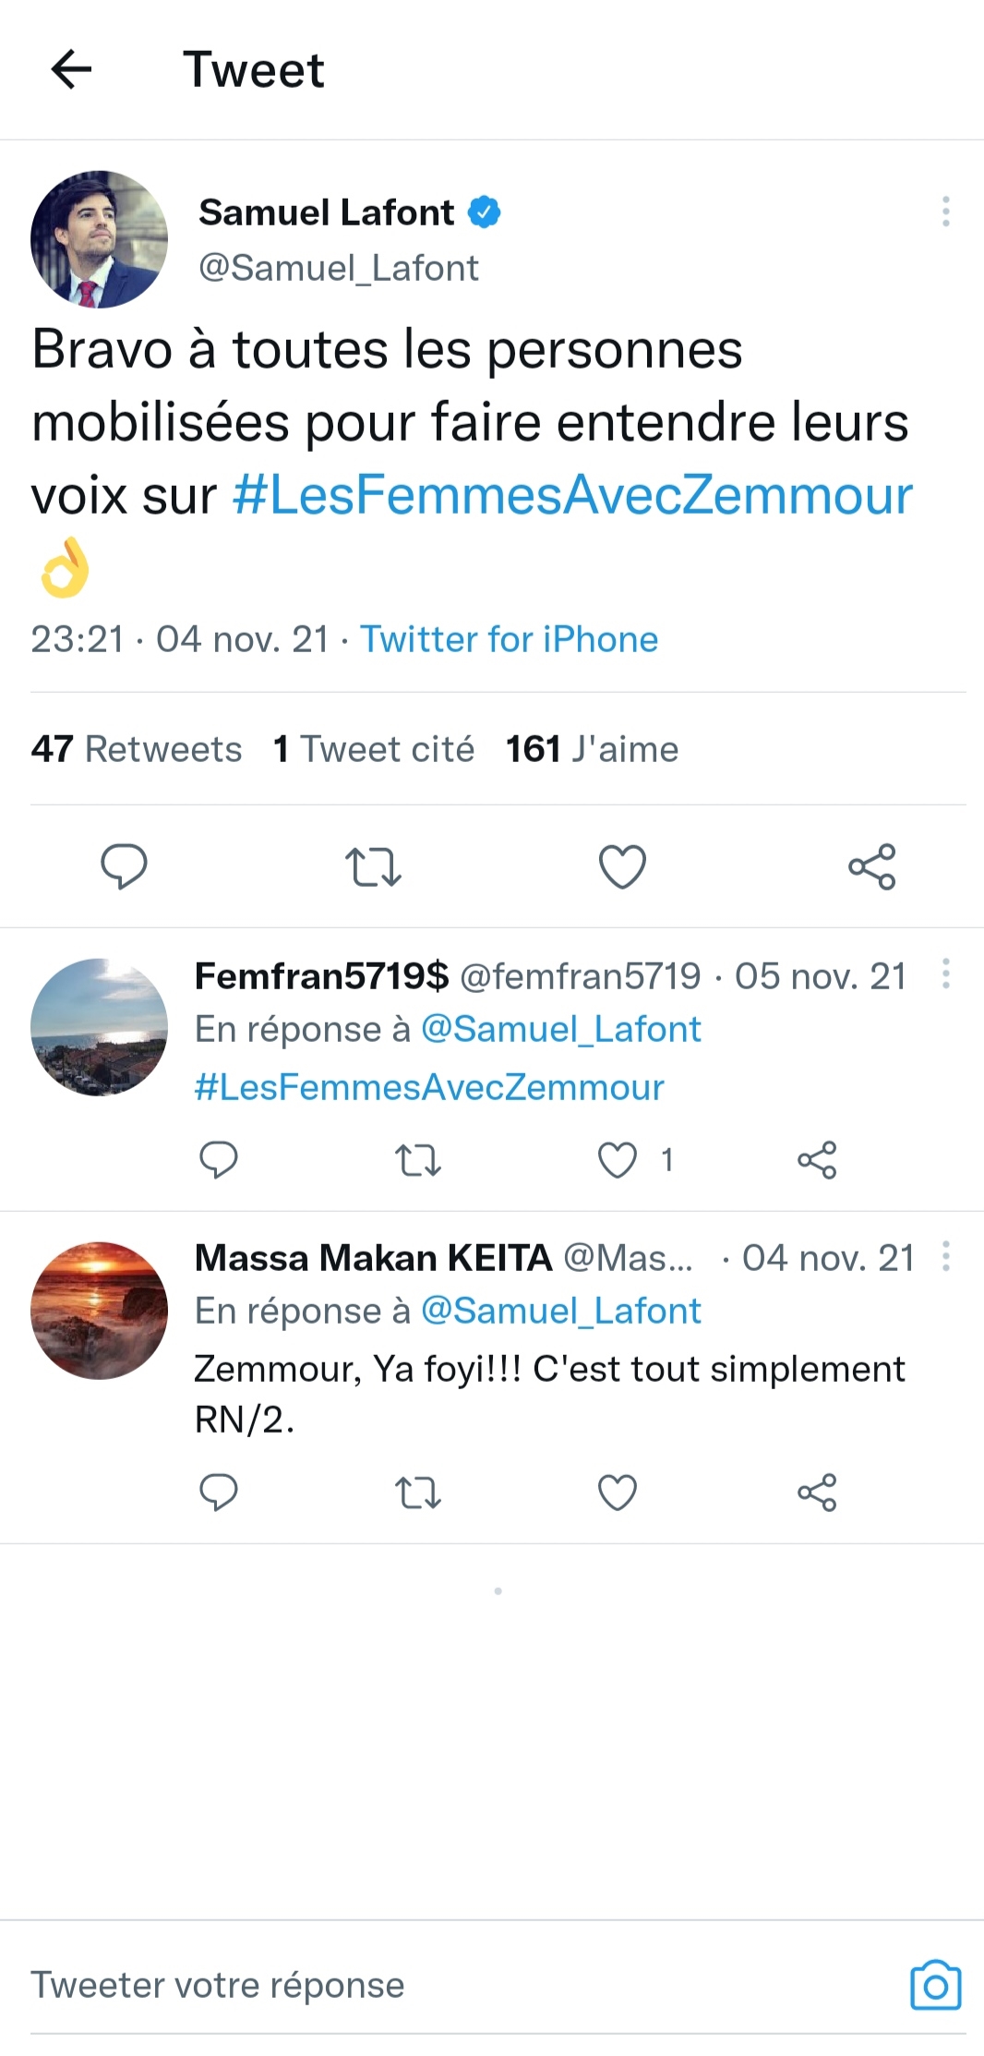Viewport: 984px width, 2056px height.
Task: Open the #LesFemmesAvecZemmour hashtag
Action: (x=570, y=495)
